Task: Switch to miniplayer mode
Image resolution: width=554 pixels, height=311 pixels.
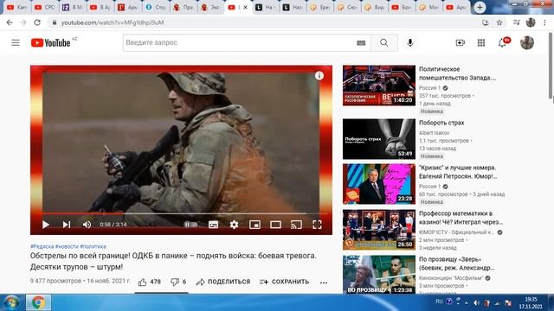Action: (254, 225)
